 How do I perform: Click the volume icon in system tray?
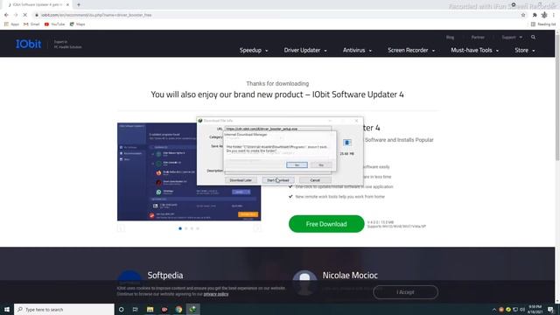(522, 310)
